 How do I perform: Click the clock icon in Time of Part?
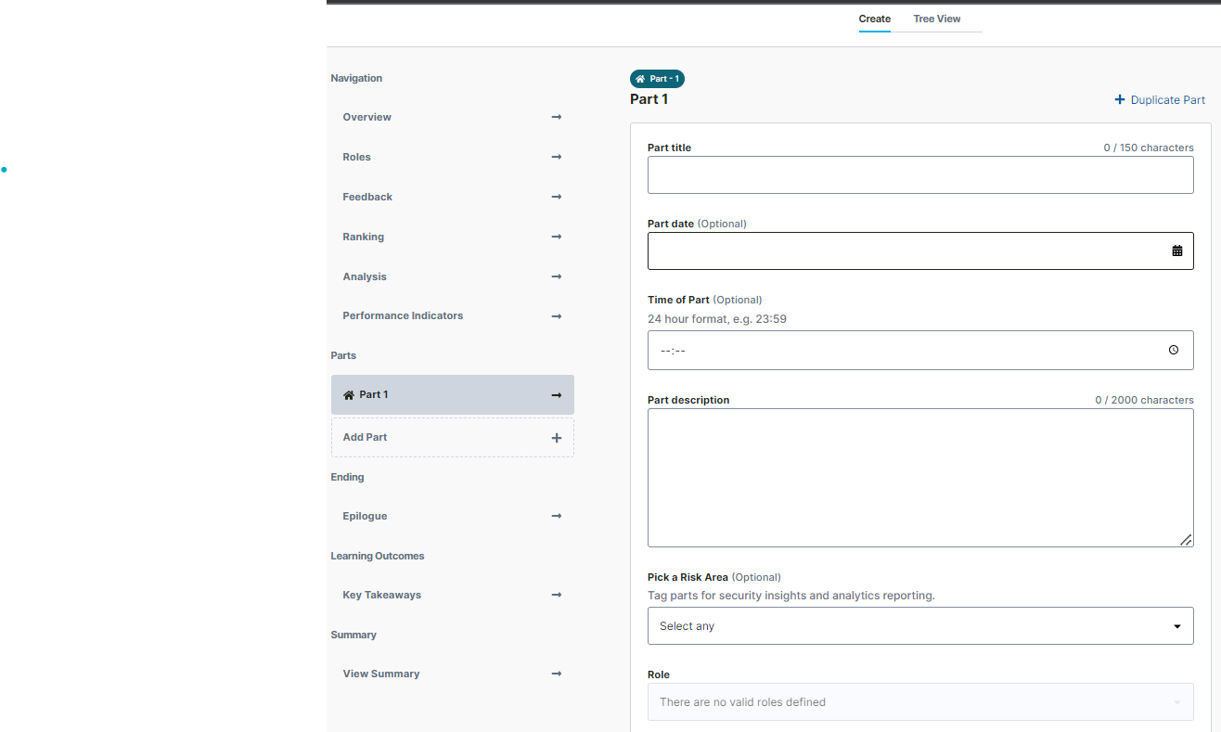click(x=1174, y=350)
